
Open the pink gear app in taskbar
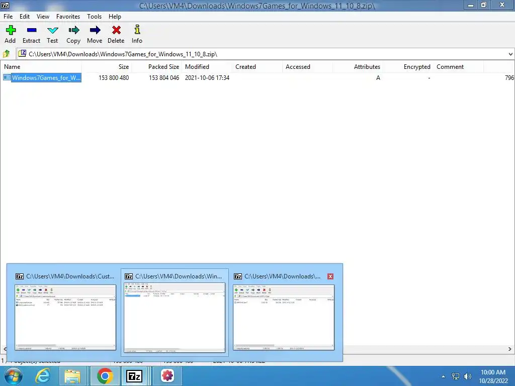(x=167, y=376)
